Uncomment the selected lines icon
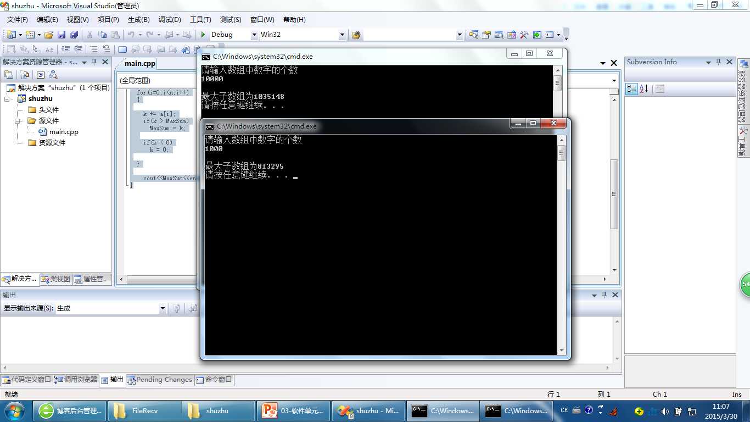Screen dimensions: 750x422 click(107, 49)
